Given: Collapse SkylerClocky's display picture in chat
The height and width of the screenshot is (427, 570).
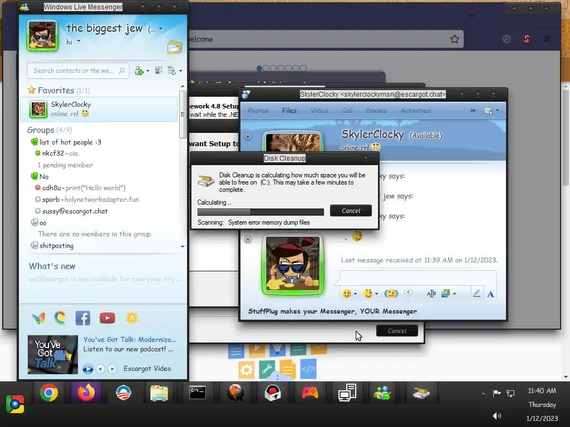Looking at the screenshot, I should coord(248,137).
